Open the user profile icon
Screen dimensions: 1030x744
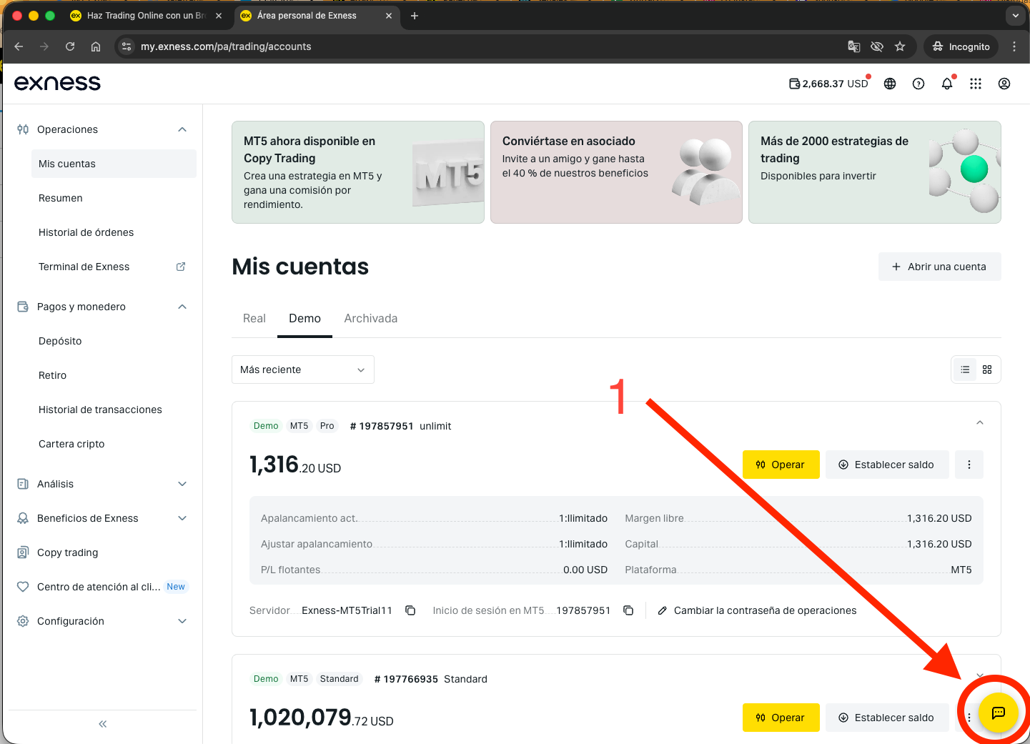pyautogui.click(x=1004, y=84)
